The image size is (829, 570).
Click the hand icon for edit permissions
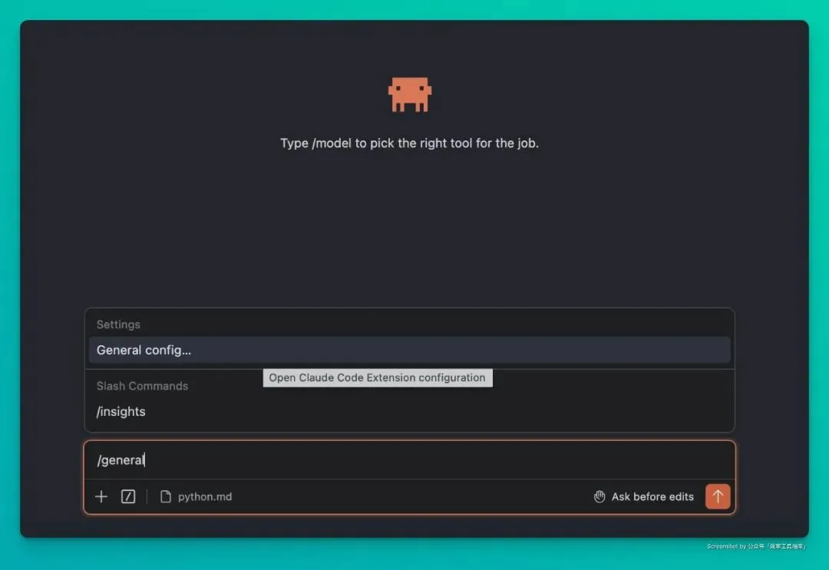point(599,496)
